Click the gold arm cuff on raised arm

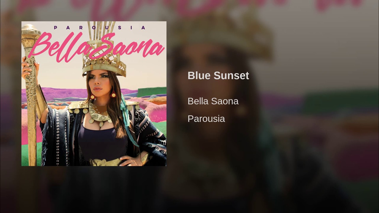(41, 101)
